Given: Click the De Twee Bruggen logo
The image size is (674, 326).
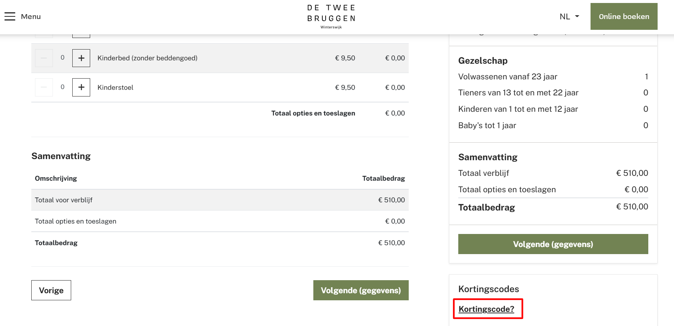Looking at the screenshot, I should click(331, 16).
